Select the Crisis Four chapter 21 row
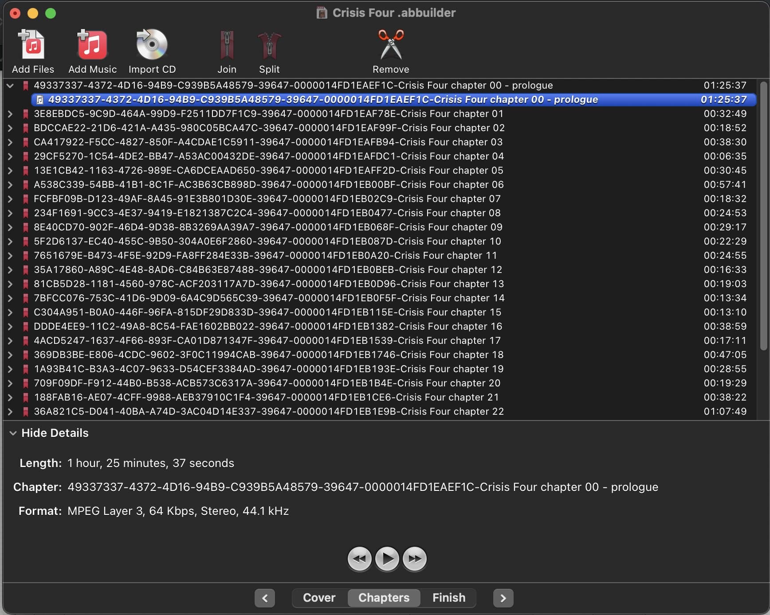Viewport: 770px width, 615px height. tap(380, 397)
